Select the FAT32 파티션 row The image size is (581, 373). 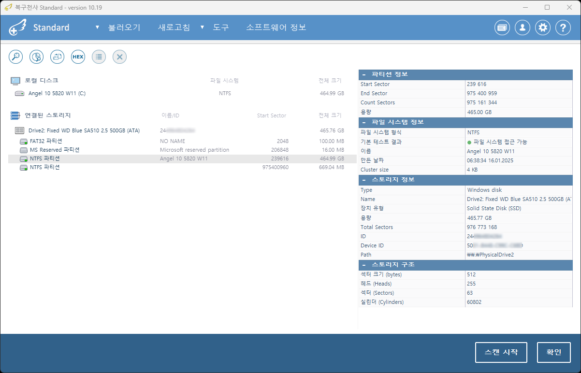tap(182, 141)
